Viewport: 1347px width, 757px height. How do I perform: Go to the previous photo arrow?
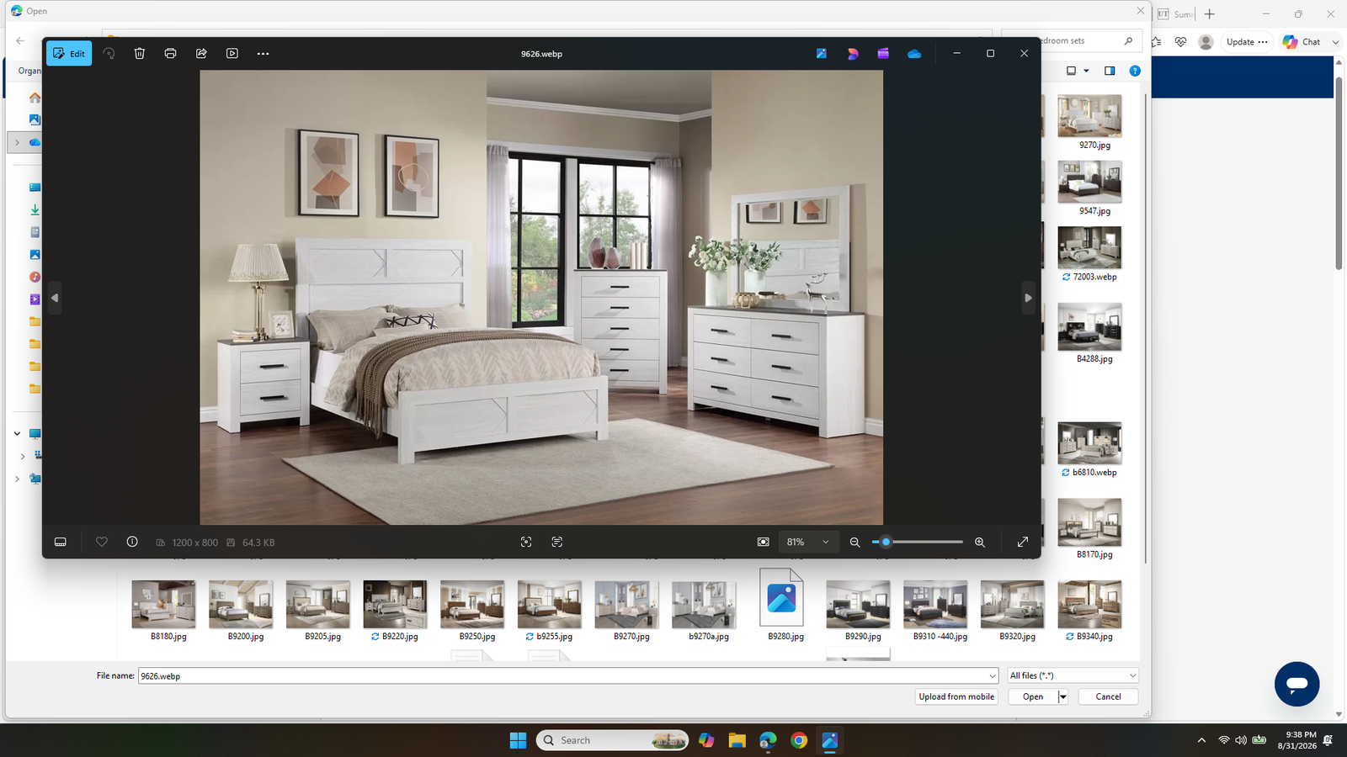(x=55, y=298)
